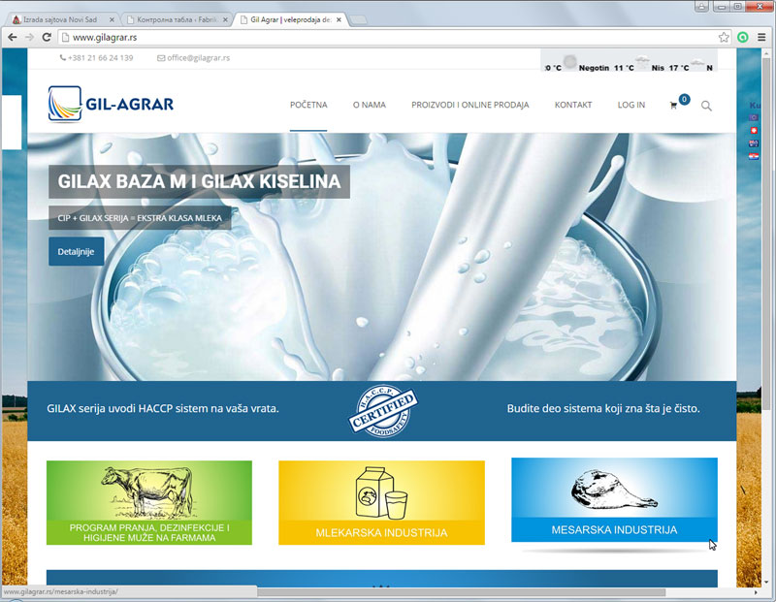Open the Mesarska industrija tile
Viewport: 776px width, 602px height.
[x=614, y=500]
